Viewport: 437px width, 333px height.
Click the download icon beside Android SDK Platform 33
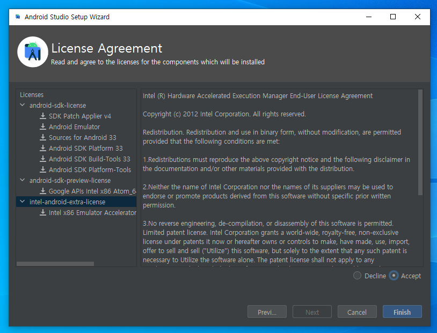[42, 148]
